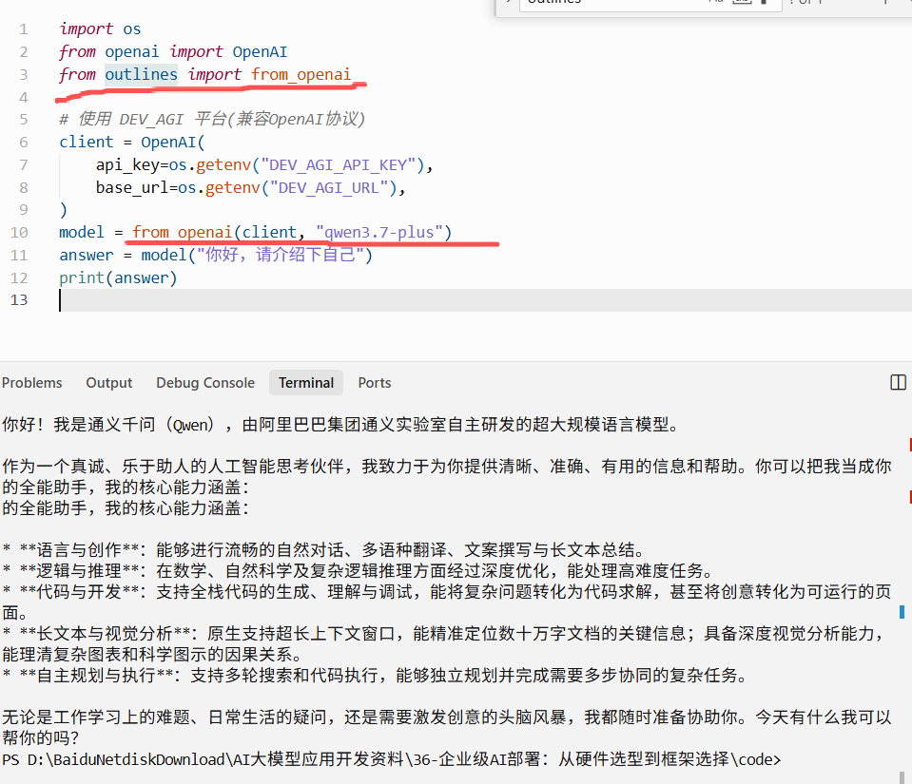Click terminal bullet '**语言与创作**'
Viewport: 912px width, 784px height.
[323, 550]
